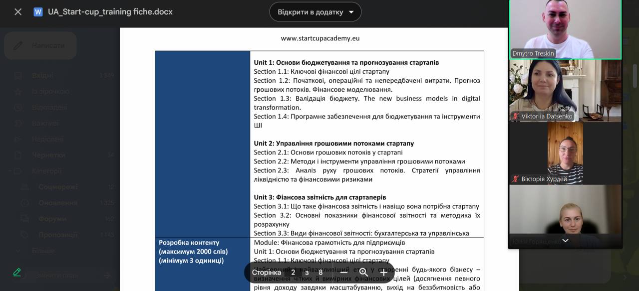Click the "Розробка контенту" blue table cell

tap(202, 264)
